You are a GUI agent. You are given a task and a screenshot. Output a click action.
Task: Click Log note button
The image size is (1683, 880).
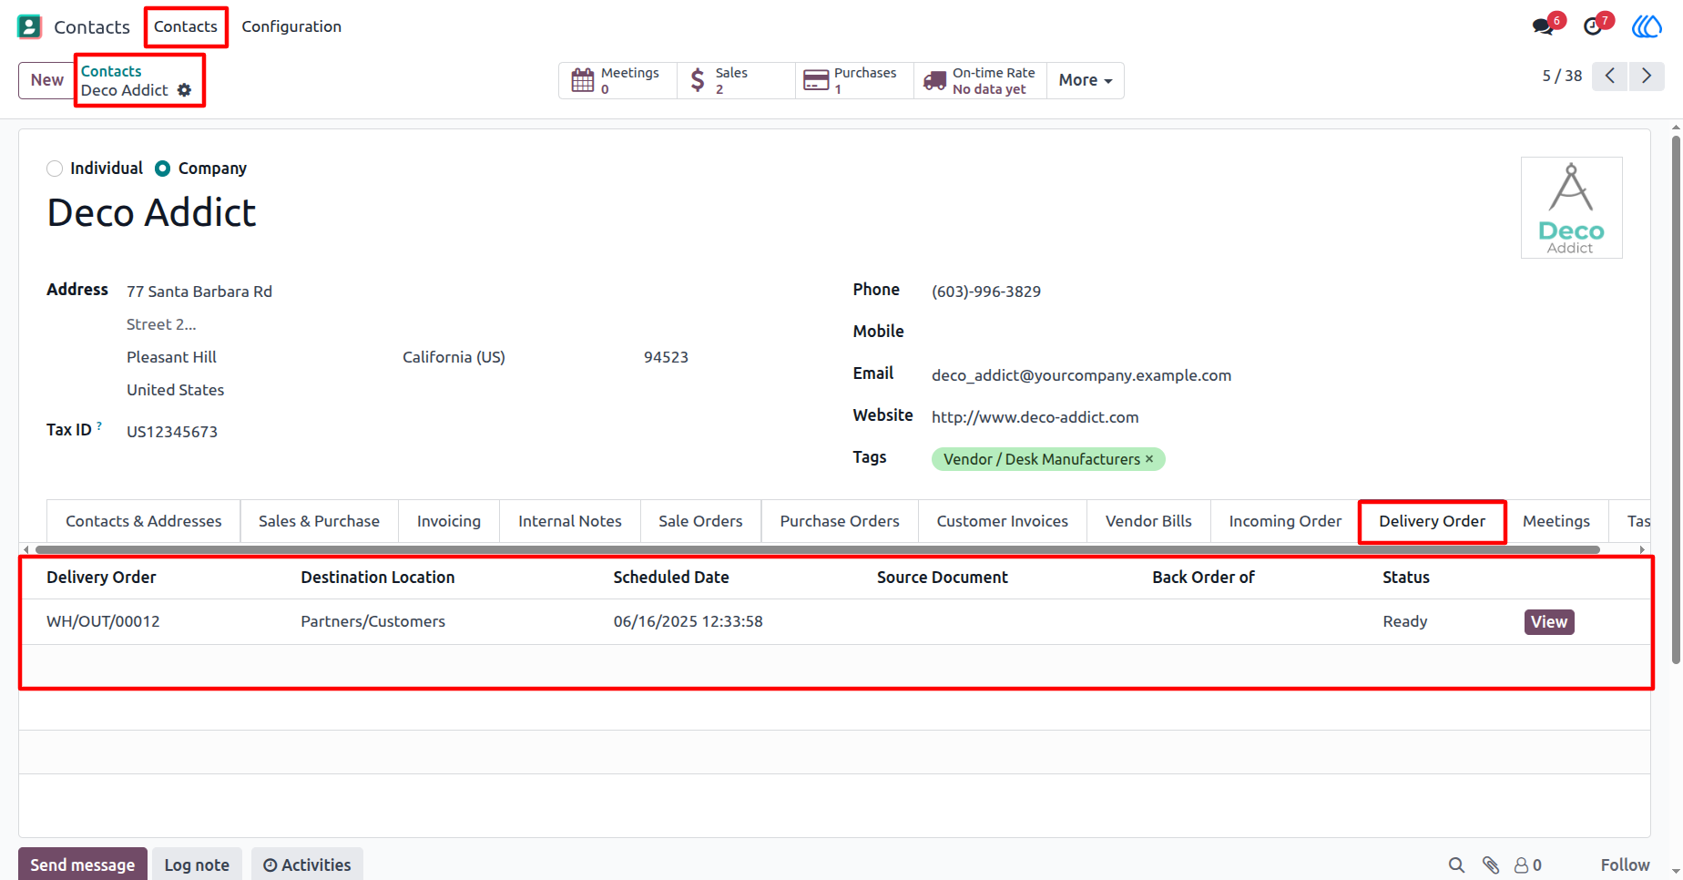pyautogui.click(x=197, y=865)
